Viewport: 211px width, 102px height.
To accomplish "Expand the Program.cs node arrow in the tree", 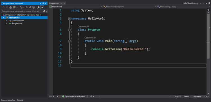I will click(x=6, y=23).
